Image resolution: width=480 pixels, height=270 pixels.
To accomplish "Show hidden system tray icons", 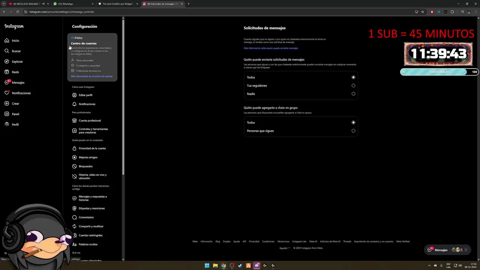I will [430, 265].
